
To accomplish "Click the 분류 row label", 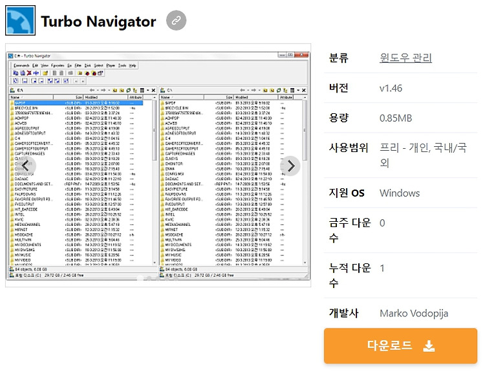I will (339, 58).
